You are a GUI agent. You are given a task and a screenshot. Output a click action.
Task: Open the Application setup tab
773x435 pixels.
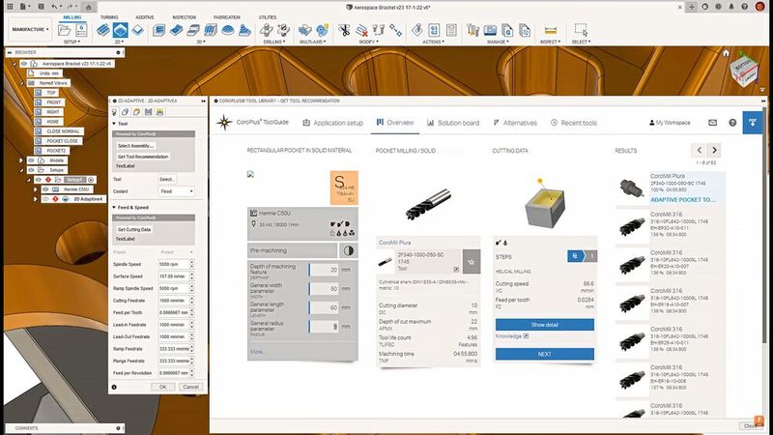[332, 123]
